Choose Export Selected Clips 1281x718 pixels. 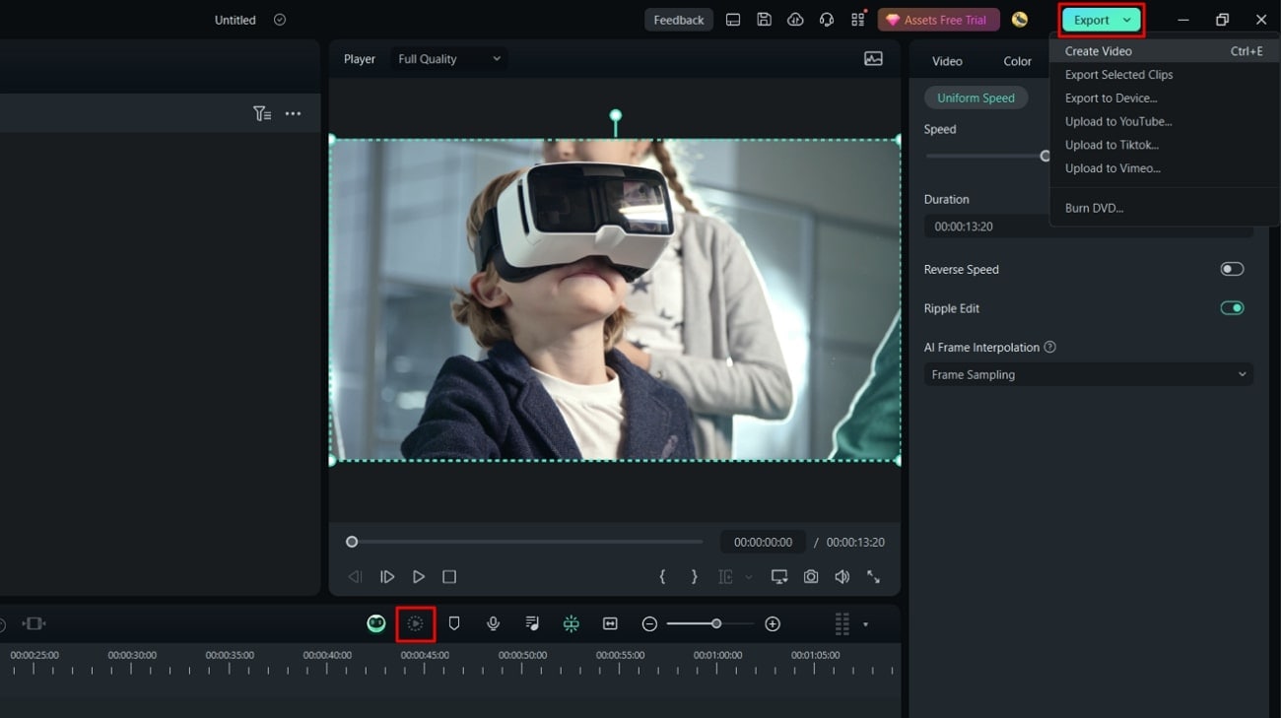tap(1118, 75)
